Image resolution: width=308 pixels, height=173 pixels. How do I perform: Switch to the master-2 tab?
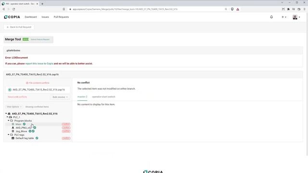(82, 97)
